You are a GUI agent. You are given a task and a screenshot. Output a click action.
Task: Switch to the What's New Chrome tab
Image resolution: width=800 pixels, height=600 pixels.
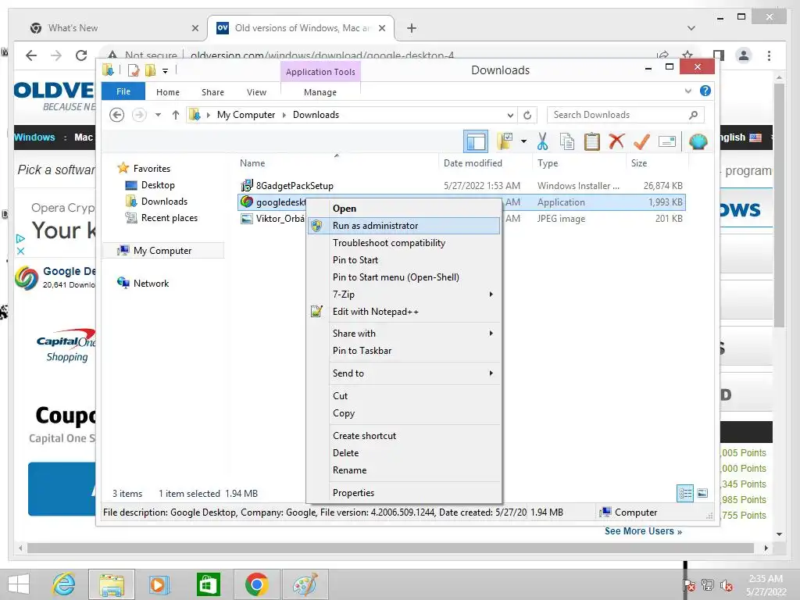pyautogui.click(x=114, y=28)
